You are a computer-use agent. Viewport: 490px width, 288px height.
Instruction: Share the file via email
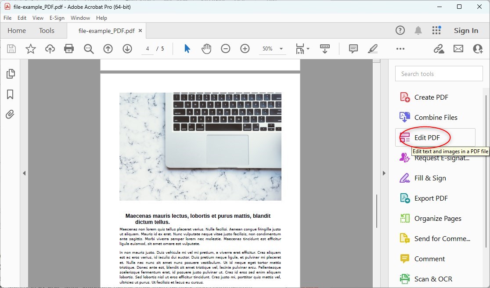[x=458, y=49]
